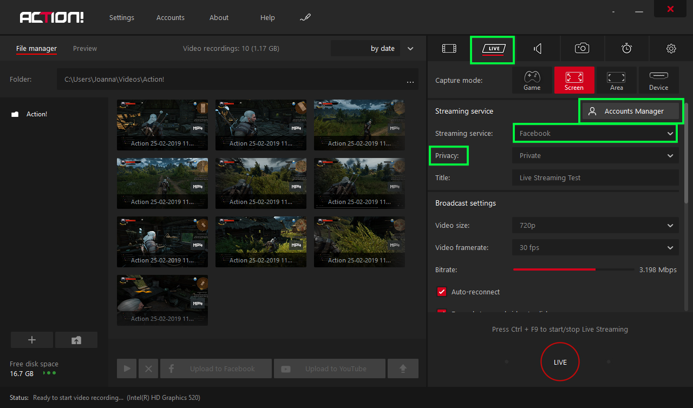This screenshot has height=408, width=693.
Task: Open the screenshot camera tab
Action: (x=582, y=49)
